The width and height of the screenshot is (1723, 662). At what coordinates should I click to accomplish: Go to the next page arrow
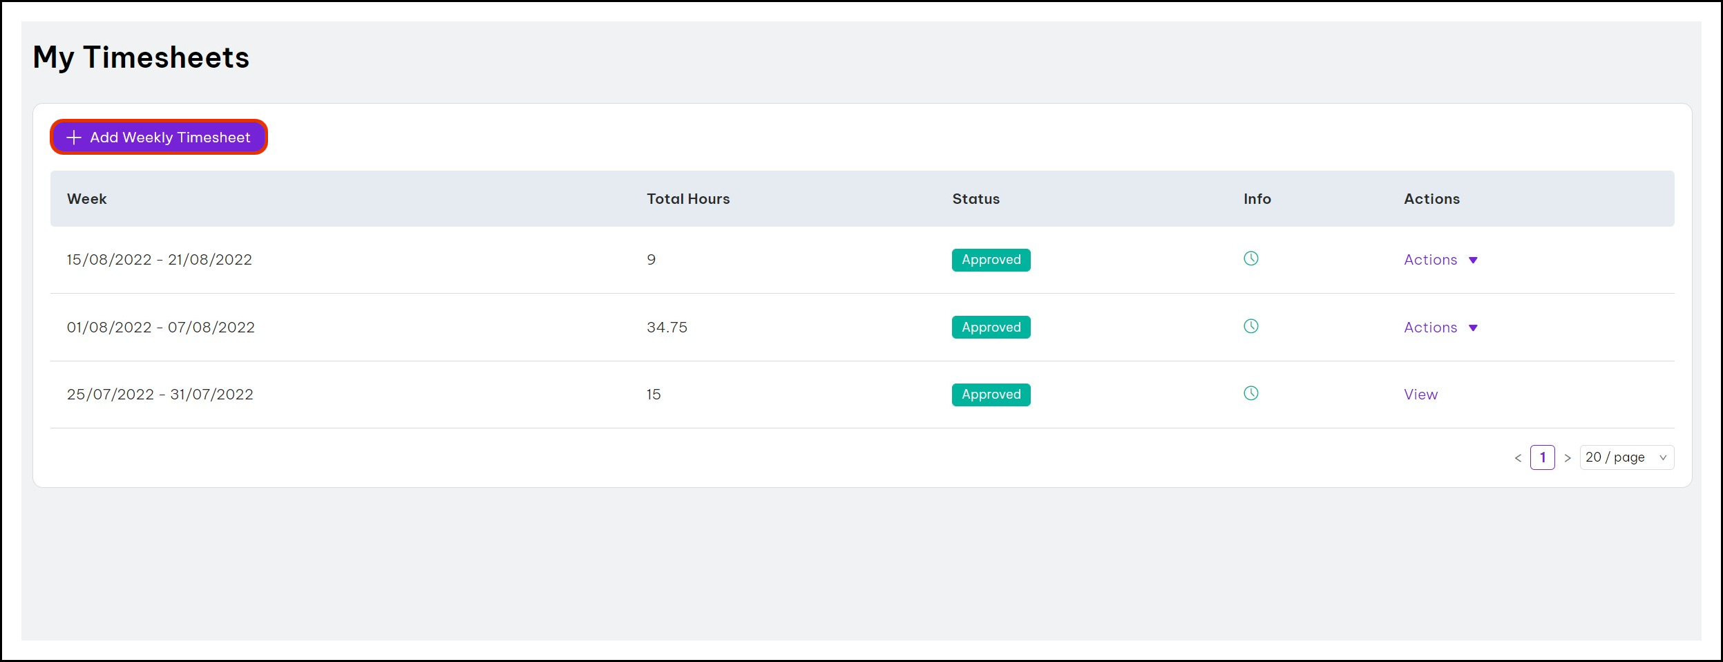(1568, 457)
